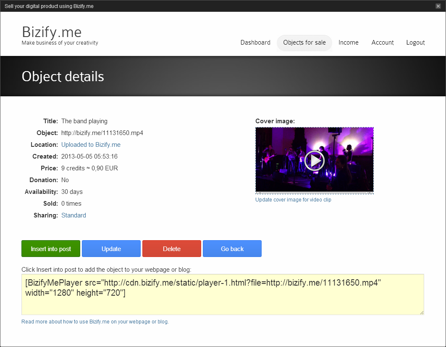Open the Dashboard menu item
Screen dimensions: 446x347
[x=255, y=42]
